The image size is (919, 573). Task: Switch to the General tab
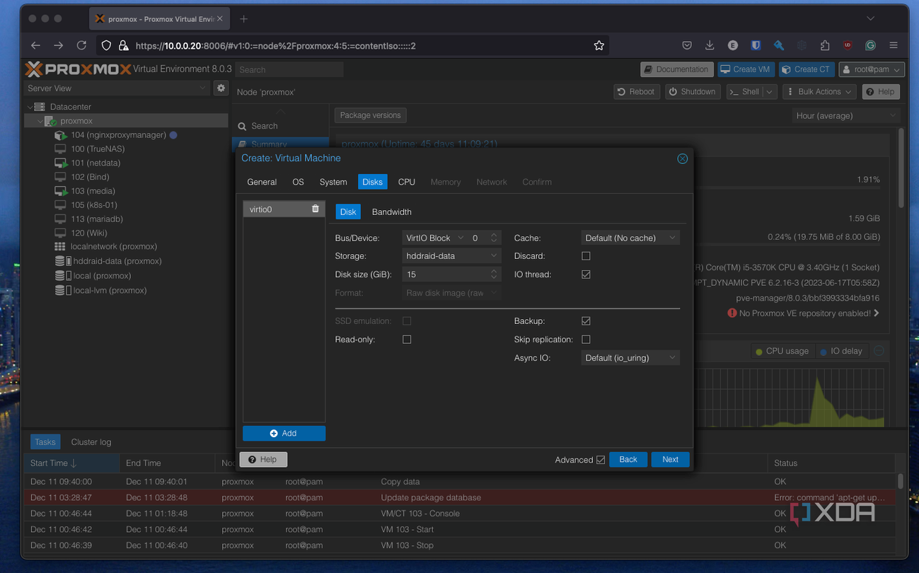262,182
